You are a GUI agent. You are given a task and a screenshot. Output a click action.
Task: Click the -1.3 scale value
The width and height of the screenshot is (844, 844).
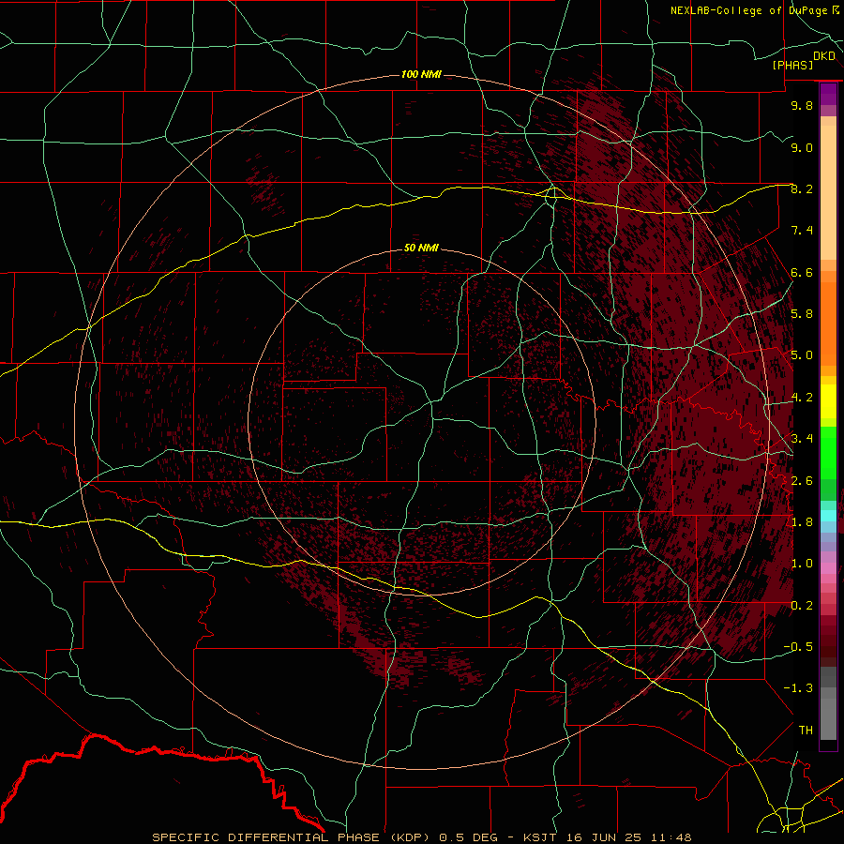[x=798, y=688]
